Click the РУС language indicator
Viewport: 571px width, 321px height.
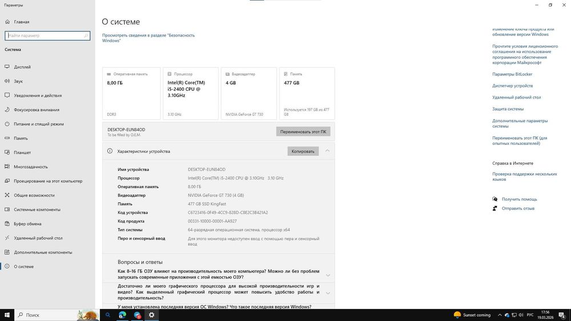pyautogui.click(x=530, y=315)
